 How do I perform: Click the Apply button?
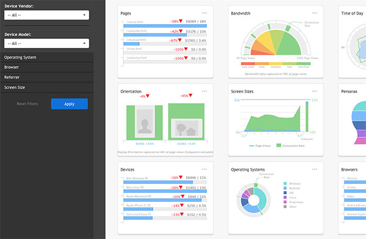[x=70, y=104]
